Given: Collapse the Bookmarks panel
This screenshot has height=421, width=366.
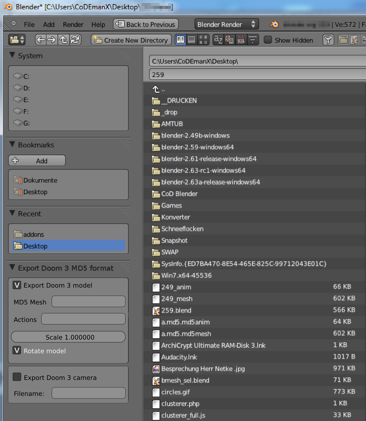Looking at the screenshot, I should [x=12, y=144].
